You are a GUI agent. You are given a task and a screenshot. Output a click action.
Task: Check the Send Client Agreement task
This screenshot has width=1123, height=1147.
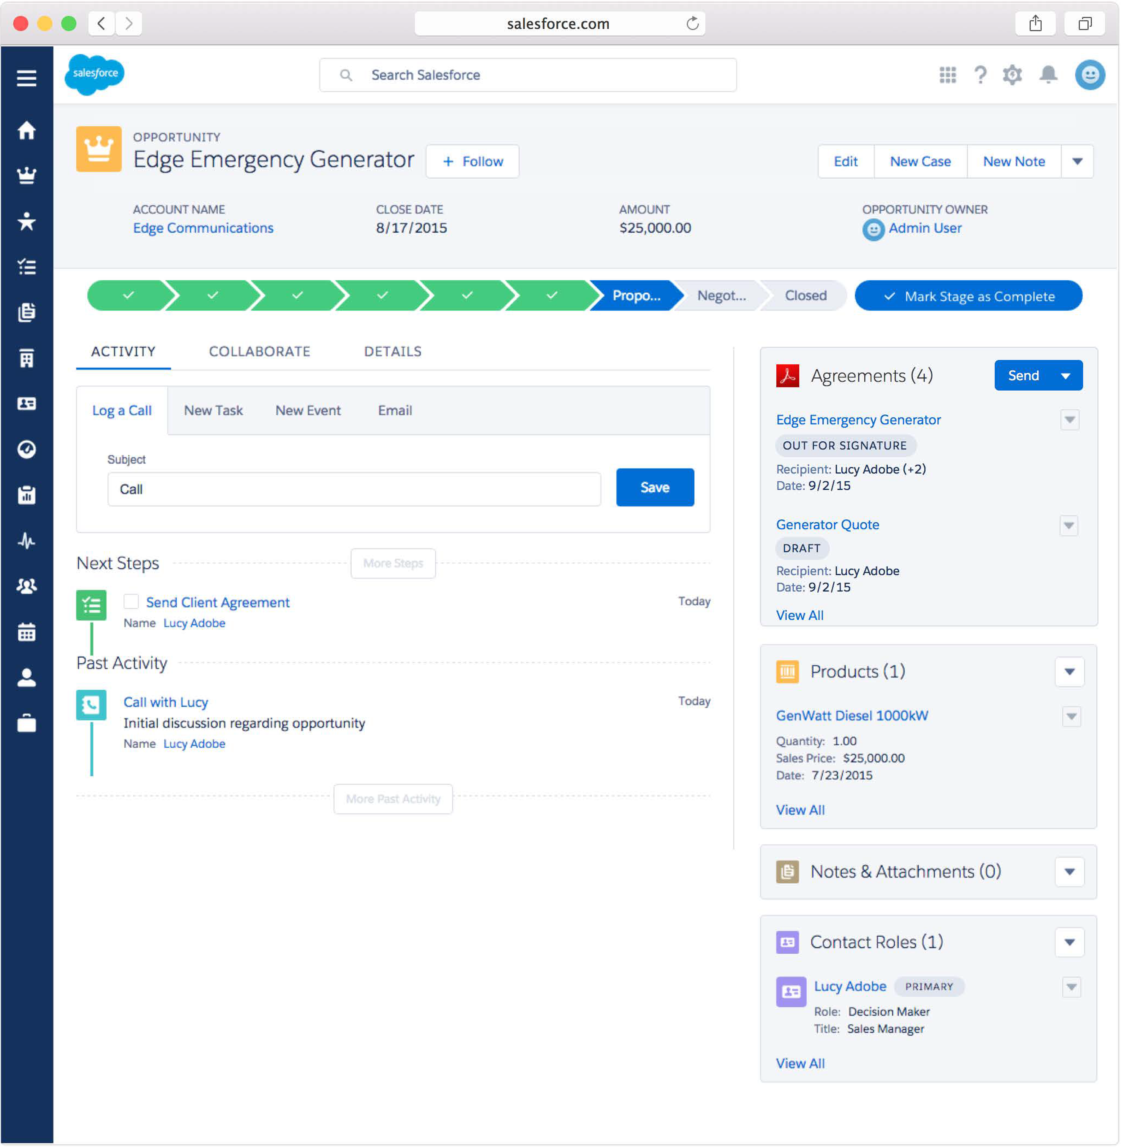click(x=131, y=602)
